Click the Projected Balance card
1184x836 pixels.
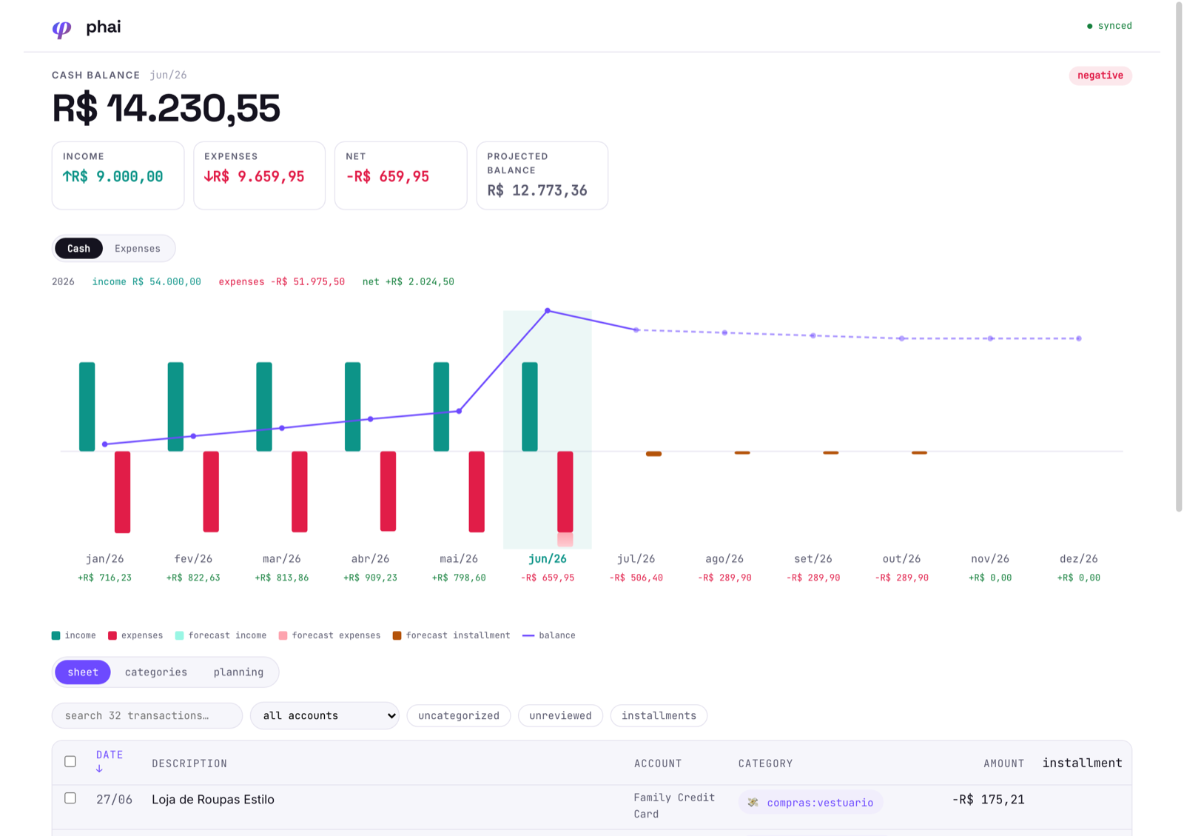[x=542, y=175]
